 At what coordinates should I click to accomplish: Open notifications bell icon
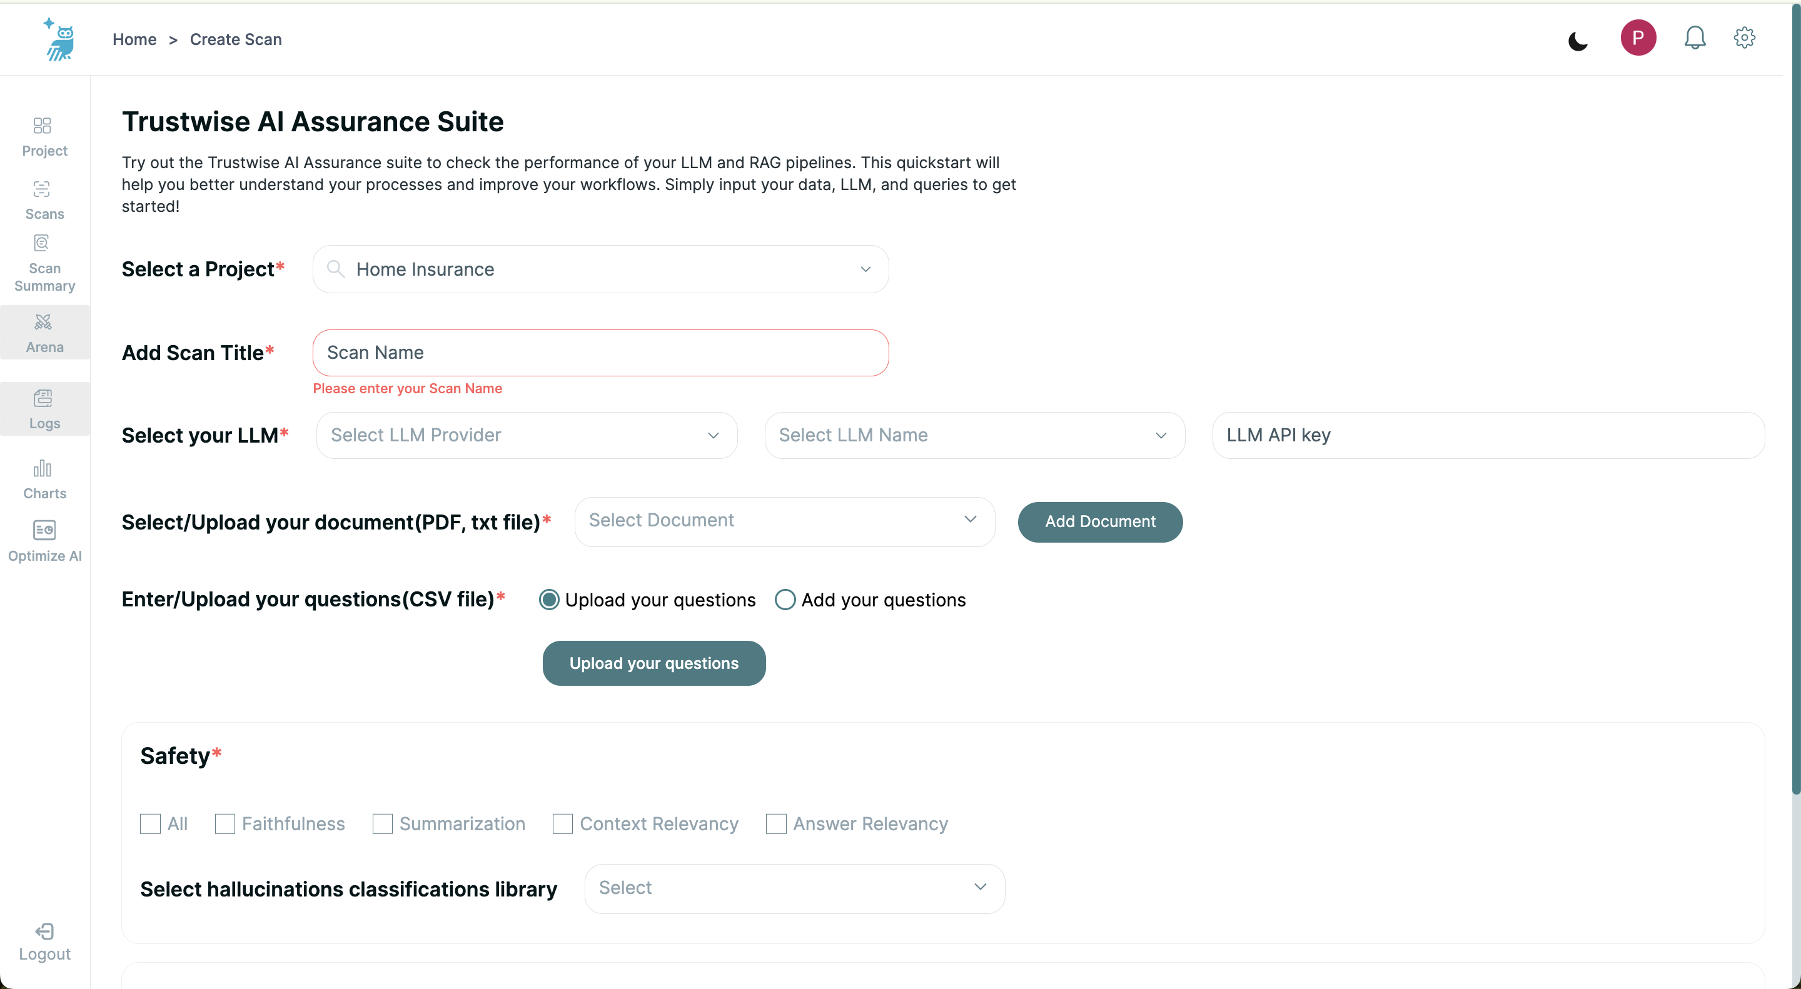tap(1694, 38)
